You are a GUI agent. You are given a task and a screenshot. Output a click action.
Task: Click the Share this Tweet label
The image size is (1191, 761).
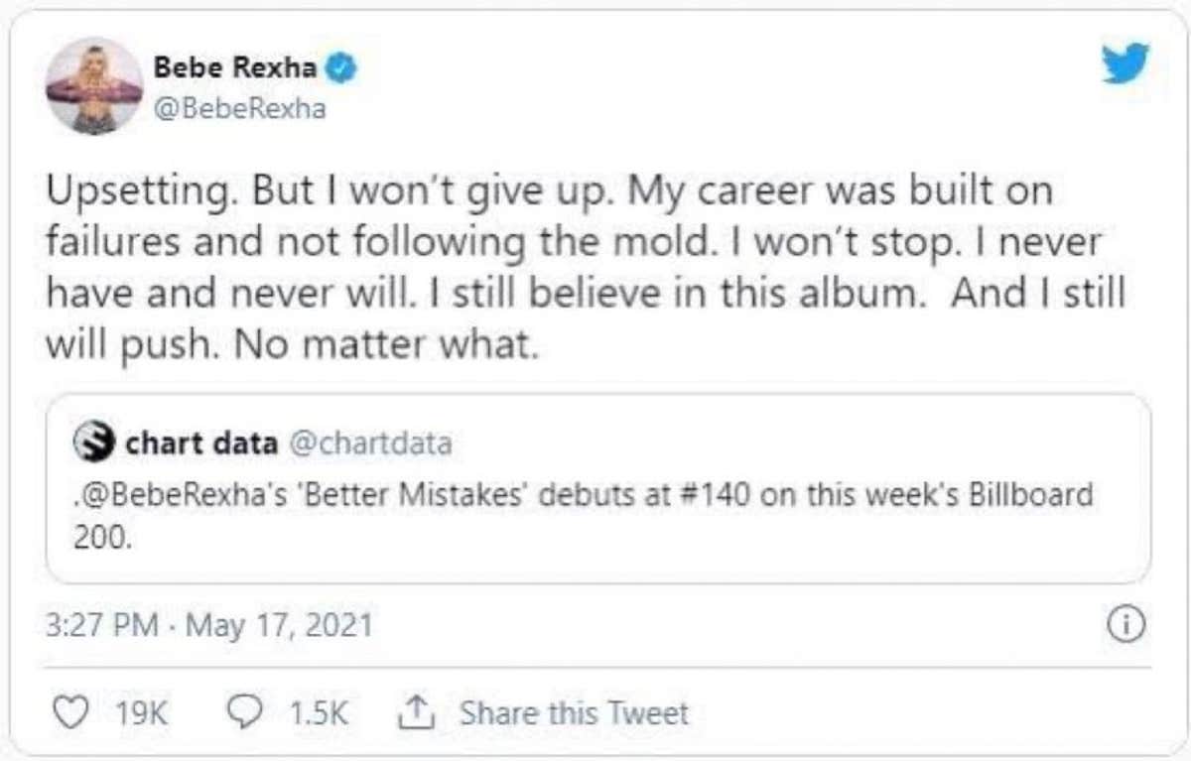[574, 712]
